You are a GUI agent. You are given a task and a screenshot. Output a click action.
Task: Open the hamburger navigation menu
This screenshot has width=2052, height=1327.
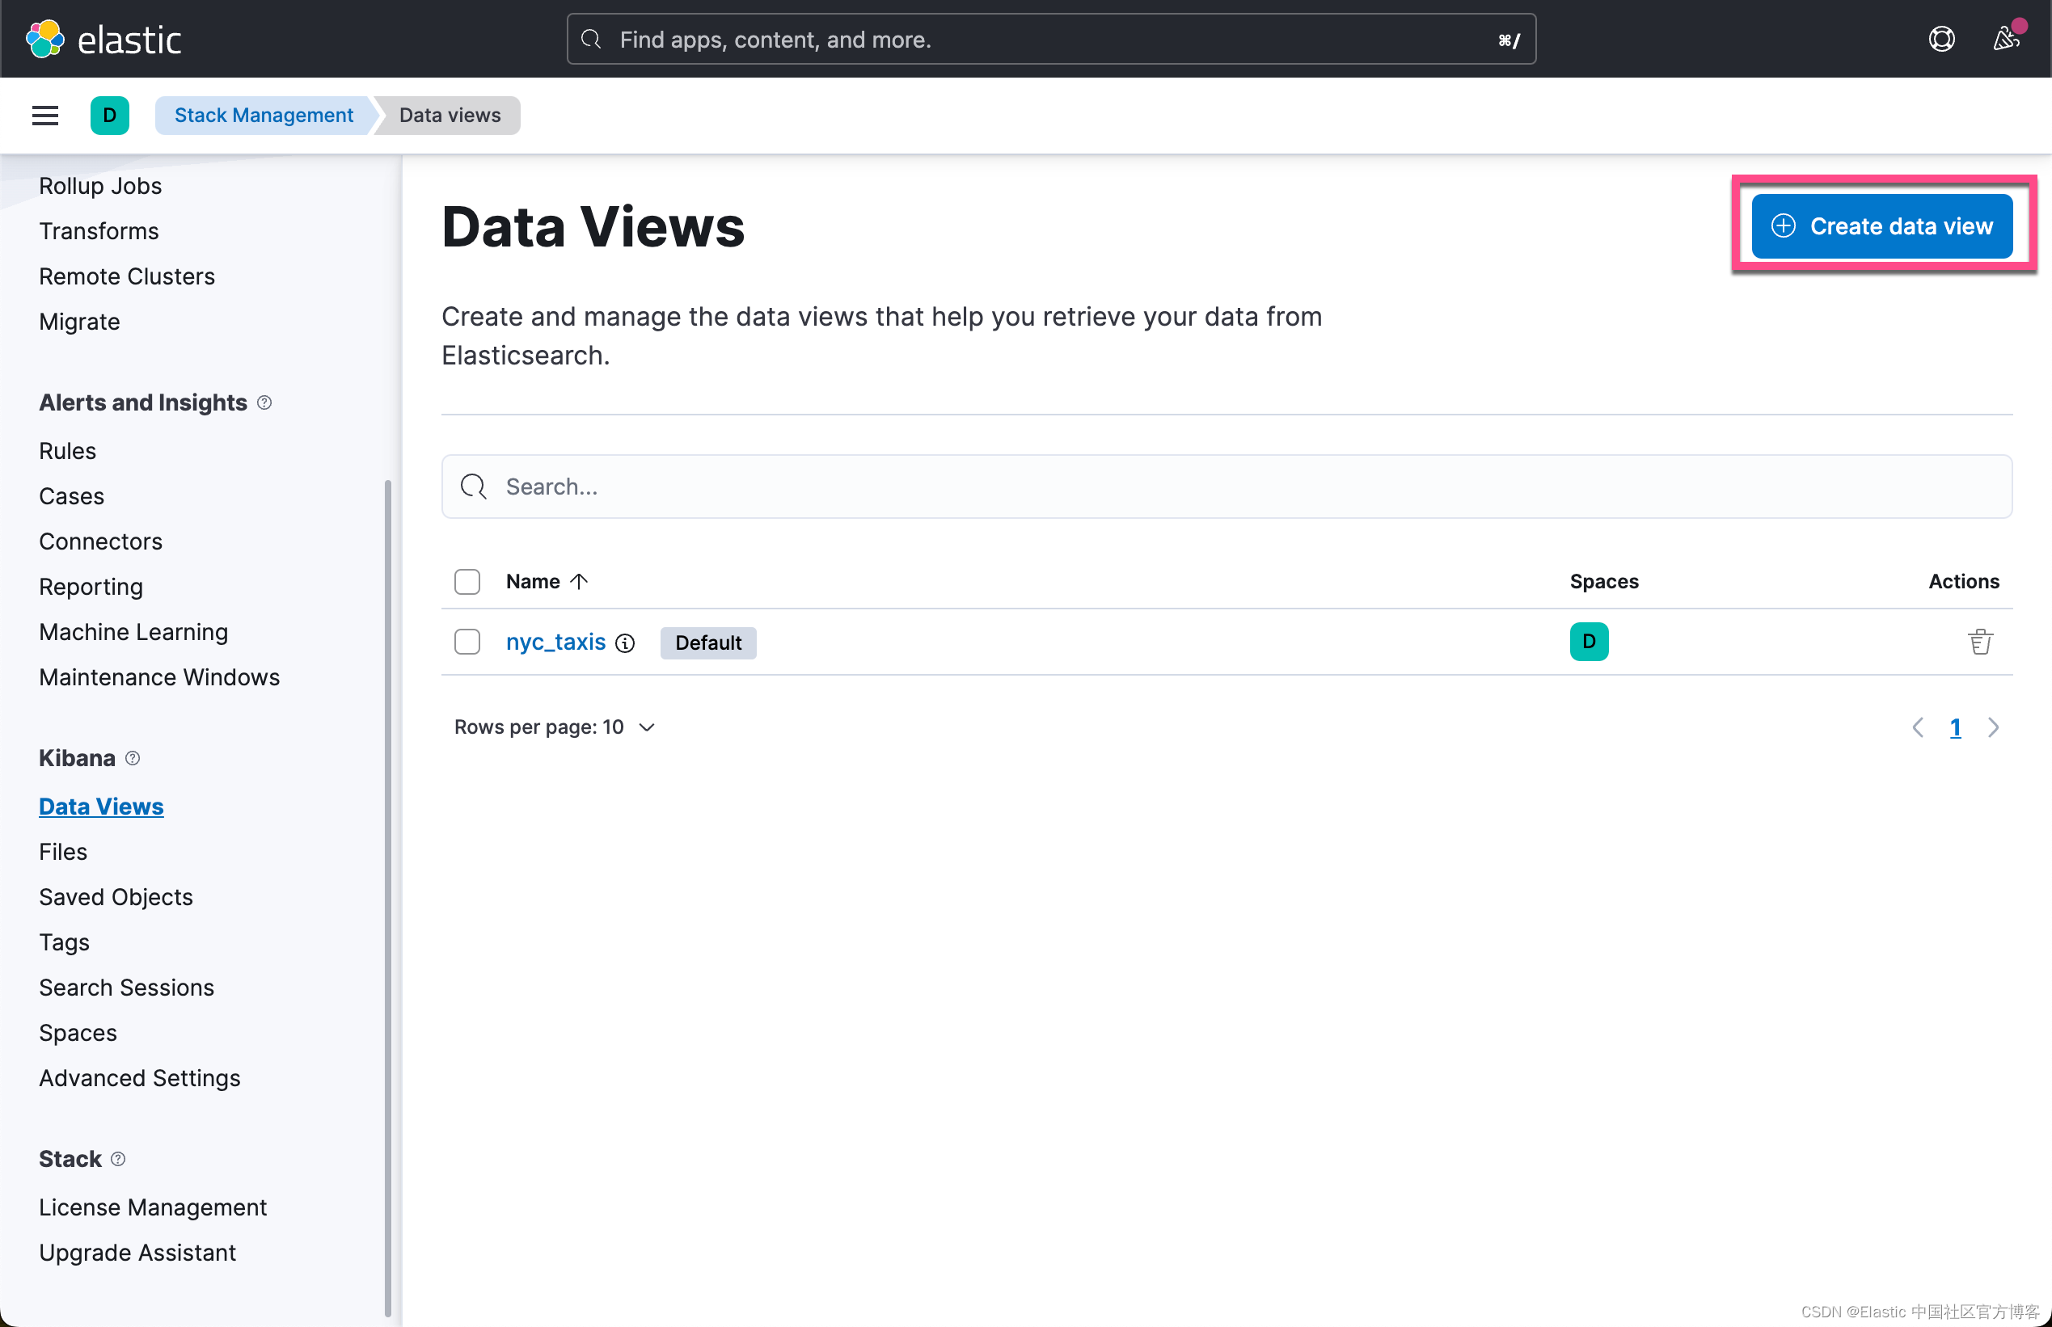(x=44, y=116)
